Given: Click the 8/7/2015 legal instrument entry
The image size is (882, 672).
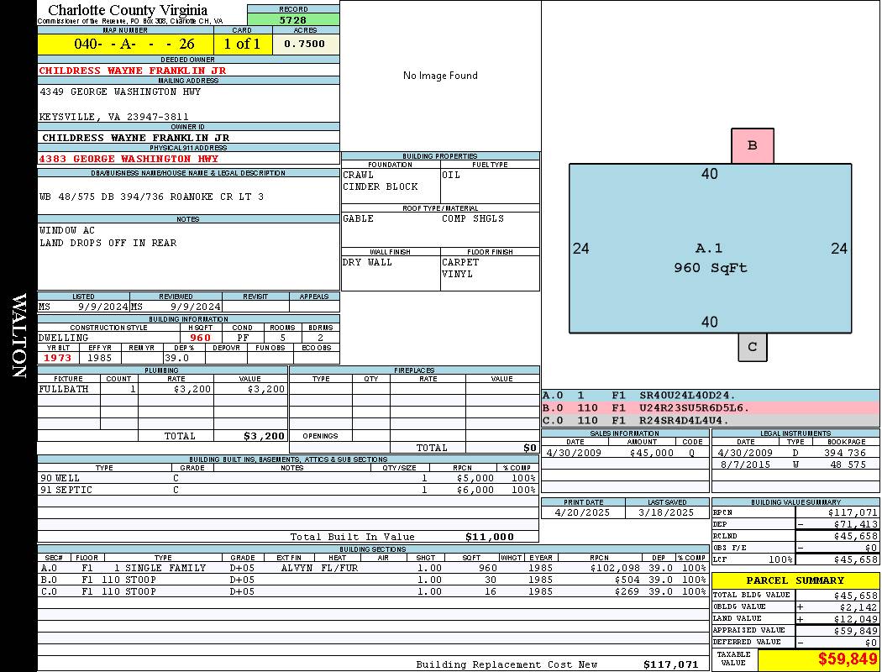Looking at the screenshot, I should (794, 465).
